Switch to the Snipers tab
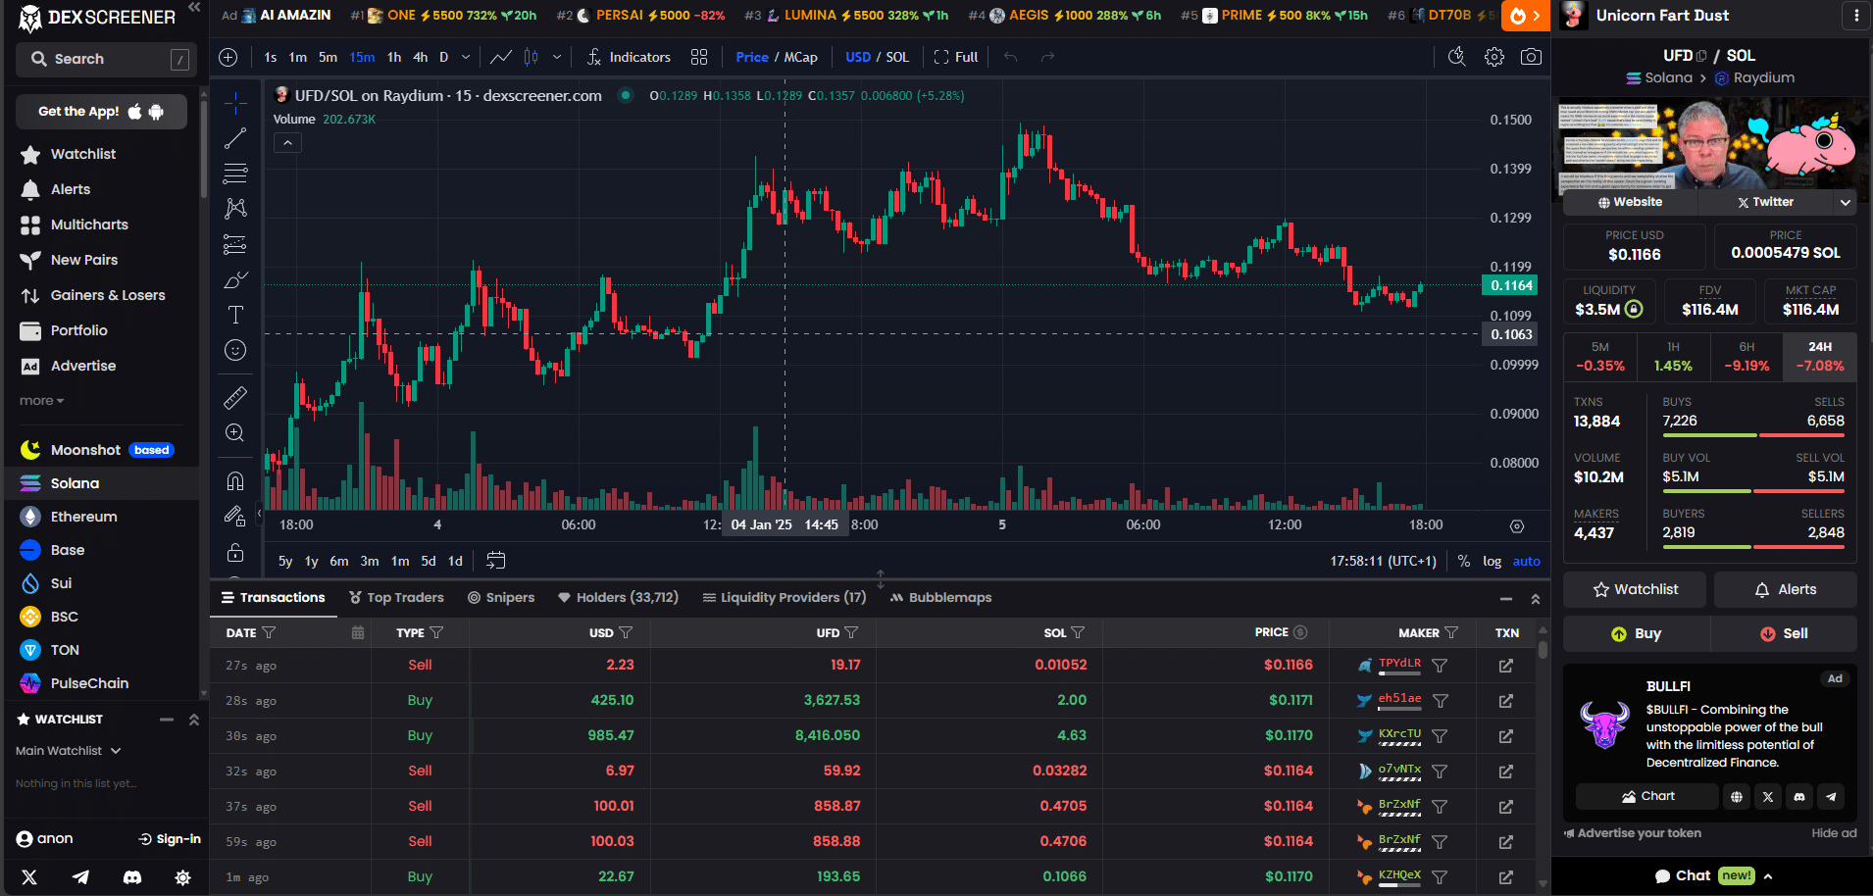 [501, 597]
